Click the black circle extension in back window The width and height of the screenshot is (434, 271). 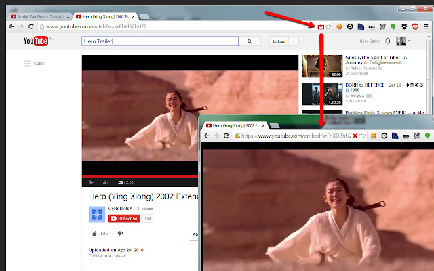(350, 26)
